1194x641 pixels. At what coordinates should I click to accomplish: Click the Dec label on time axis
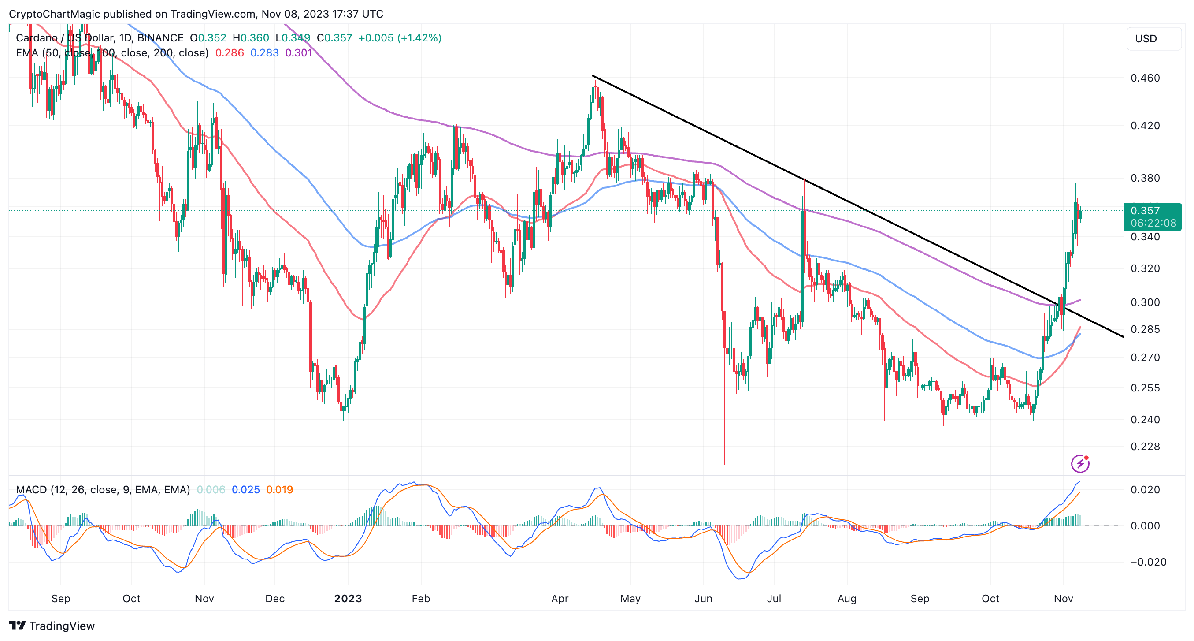tap(275, 598)
